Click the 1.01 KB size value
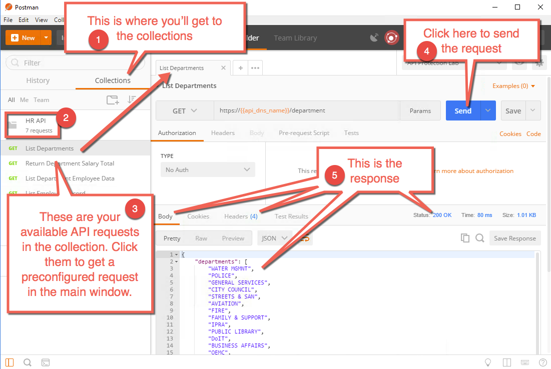Image resolution: width=551 pixels, height=369 pixels. pyautogui.click(x=526, y=215)
